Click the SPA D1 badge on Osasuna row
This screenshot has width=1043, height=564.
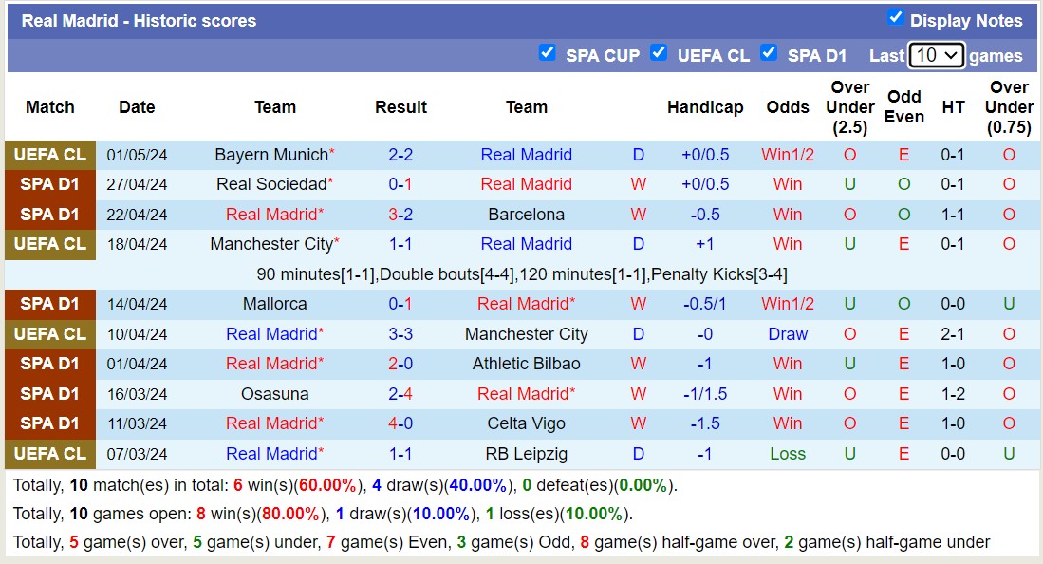coord(49,393)
